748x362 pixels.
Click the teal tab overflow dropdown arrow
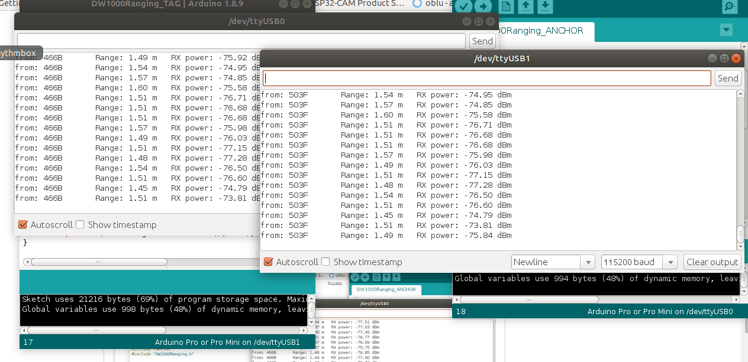click(726, 30)
